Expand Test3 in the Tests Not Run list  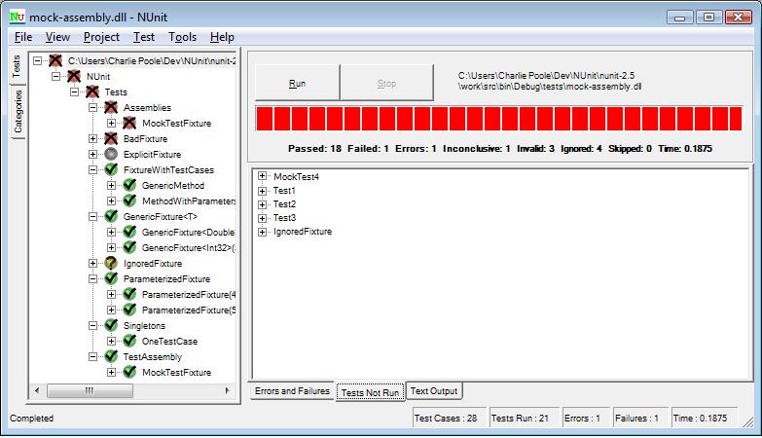(x=263, y=218)
